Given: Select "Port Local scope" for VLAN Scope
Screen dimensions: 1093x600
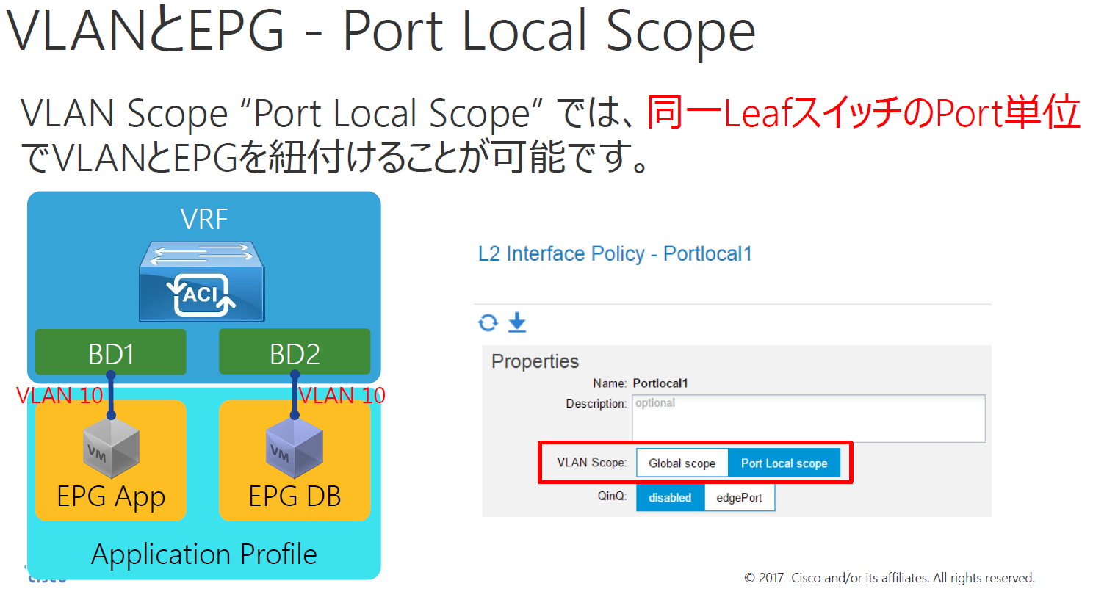Looking at the screenshot, I should pos(784,463).
